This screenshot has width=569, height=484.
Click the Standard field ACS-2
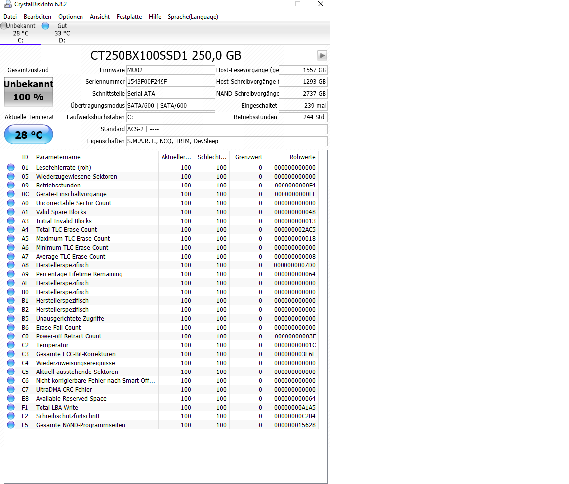click(227, 129)
